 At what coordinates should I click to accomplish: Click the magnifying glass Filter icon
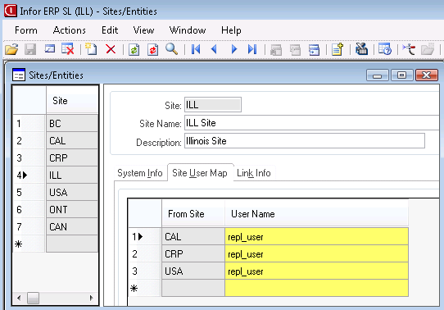(x=171, y=49)
